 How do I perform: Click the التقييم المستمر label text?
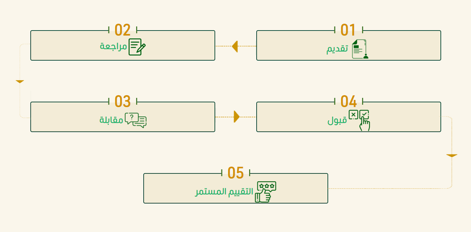[224, 192]
